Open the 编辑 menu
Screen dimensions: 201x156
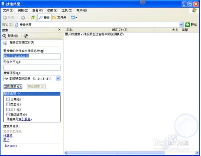click(23, 10)
